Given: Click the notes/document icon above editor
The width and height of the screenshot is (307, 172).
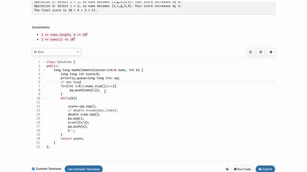Looking at the screenshot, I should (x=250, y=52).
